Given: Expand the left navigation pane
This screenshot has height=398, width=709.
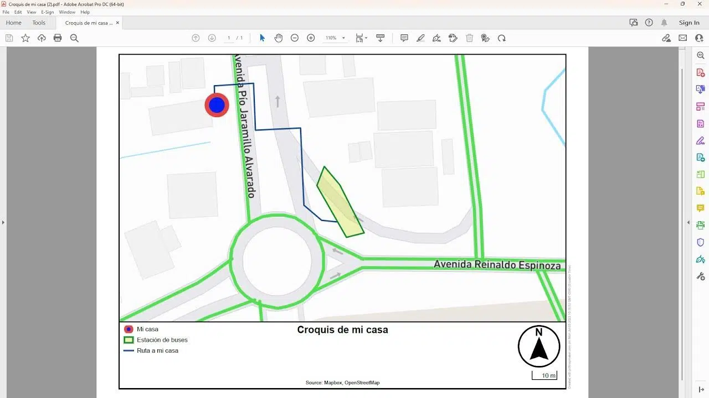Looking at the screenshot, I should [x=3, y=222].
